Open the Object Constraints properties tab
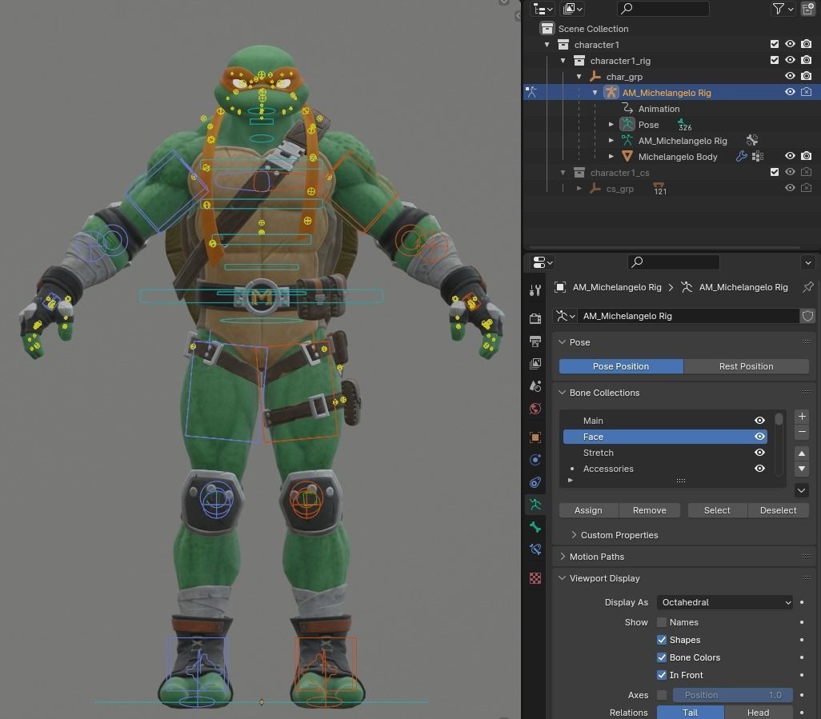 pyautogui.click(x=535, y=482)
